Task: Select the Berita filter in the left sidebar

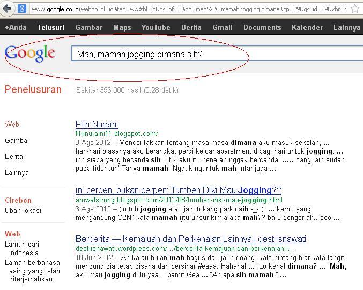Action: tap(14, 157)
